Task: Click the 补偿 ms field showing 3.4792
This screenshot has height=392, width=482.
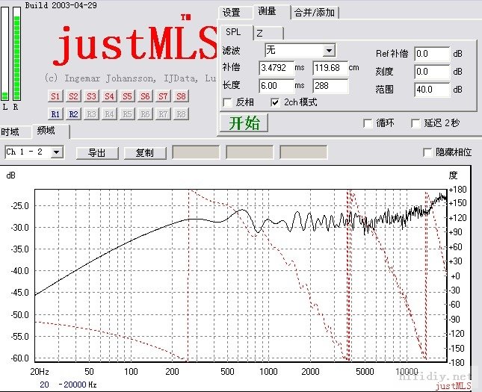Action: click(x=276, y=68)
